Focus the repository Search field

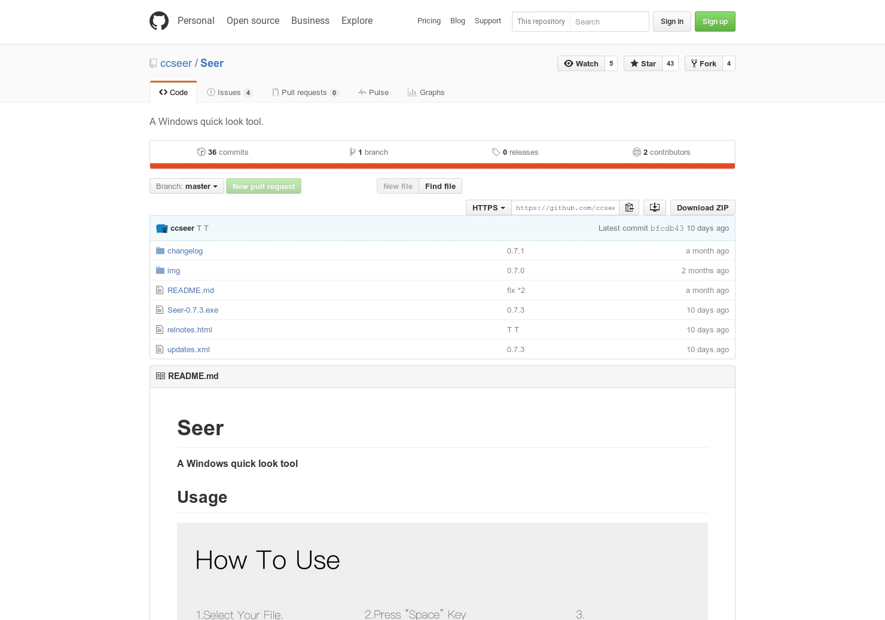tap(609, 22)
